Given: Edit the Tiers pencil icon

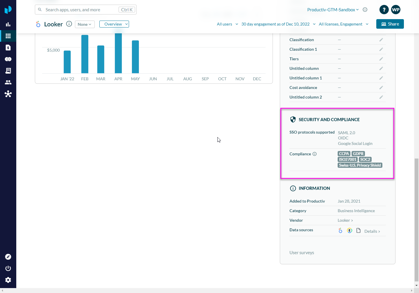Looking at the screenshot, I should 381,59.
